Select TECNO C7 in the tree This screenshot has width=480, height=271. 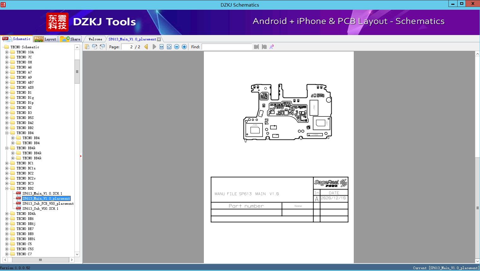click(x=24, y=254)
